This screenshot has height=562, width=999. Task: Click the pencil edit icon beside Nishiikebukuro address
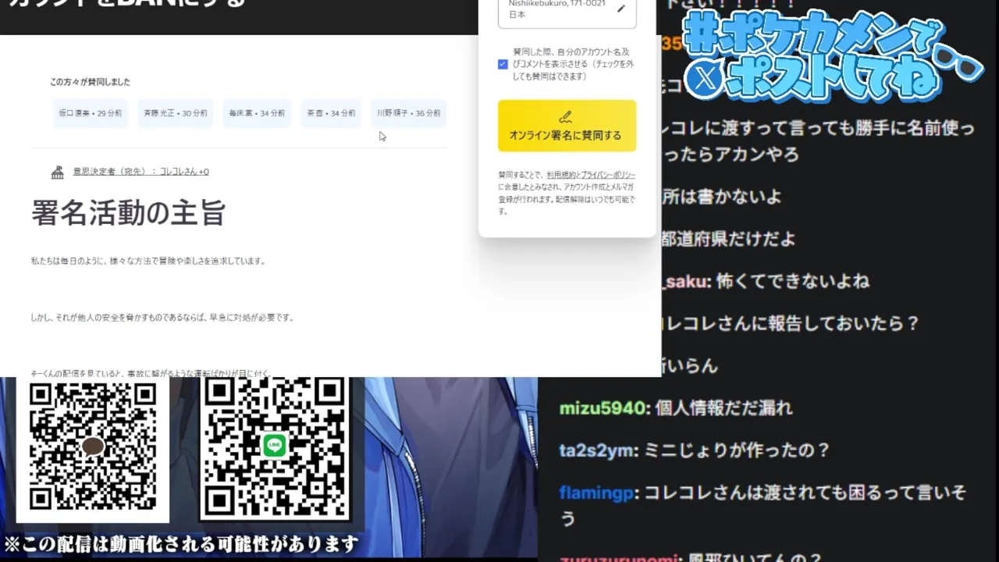click(621, 9)
